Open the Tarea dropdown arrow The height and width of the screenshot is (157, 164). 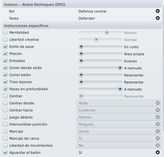coord(158,18)
